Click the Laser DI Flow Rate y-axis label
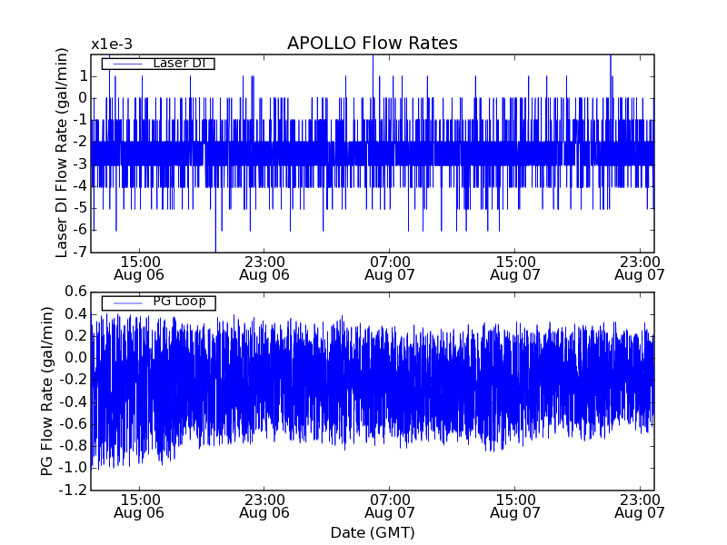This screenshot has width=727, height=545. tap(62, 153)
